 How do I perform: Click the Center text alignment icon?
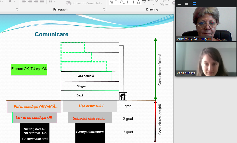(x=30, y=2)
